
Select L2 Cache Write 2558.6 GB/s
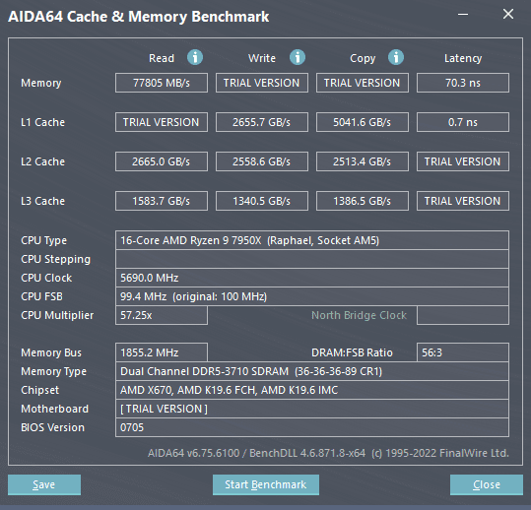point(262,161)
